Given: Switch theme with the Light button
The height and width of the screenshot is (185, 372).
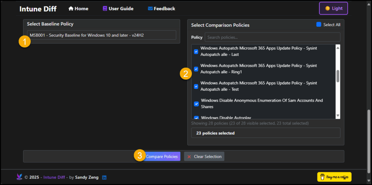Looking at the screenshot, I should (333, 8).
